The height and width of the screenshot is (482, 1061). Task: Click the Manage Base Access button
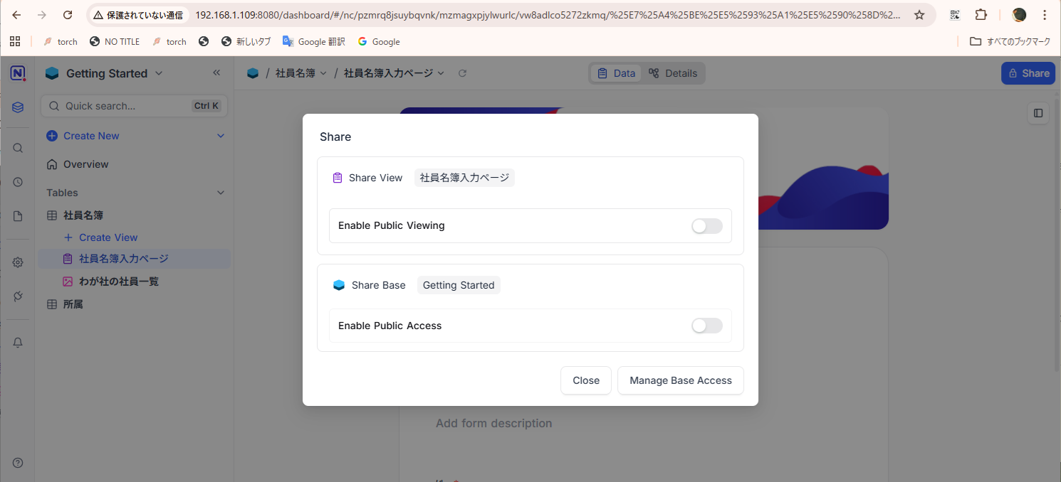click(680, 380)
